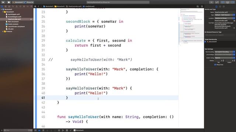
Task: Expand the Products folder
Action: point(3,32)
